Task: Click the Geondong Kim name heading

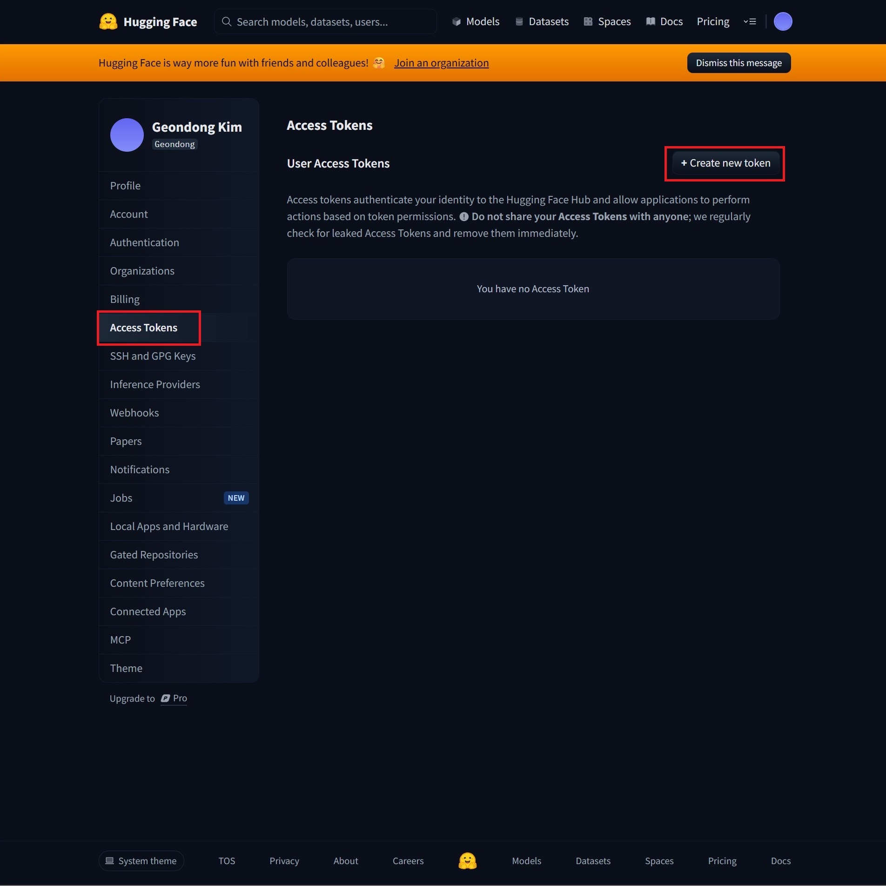Action: tap(197, 127)
